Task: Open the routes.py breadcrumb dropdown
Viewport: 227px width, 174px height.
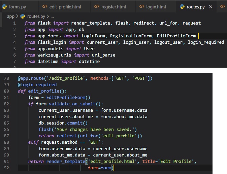Action: click(35, 16)
